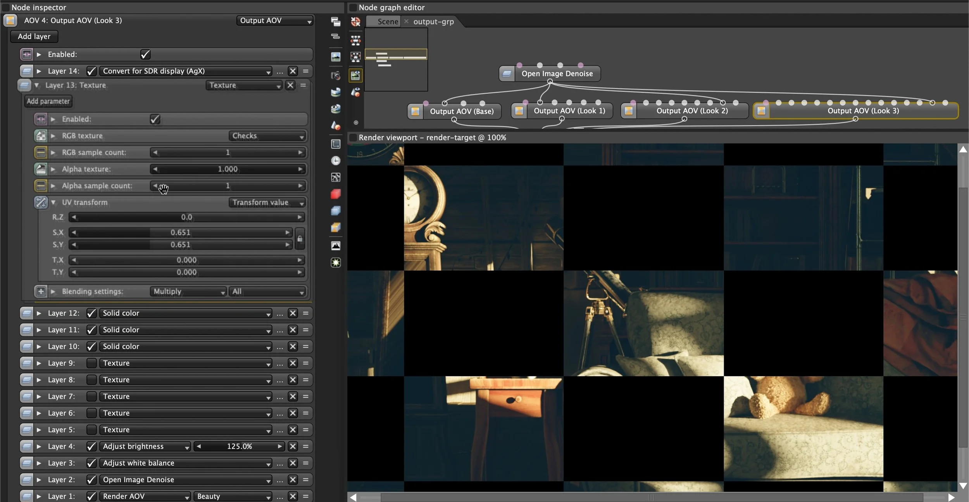The image size is (969, 502).
Task: Enable the Layer 9 Texture checkbox
Action: point(91,363)
